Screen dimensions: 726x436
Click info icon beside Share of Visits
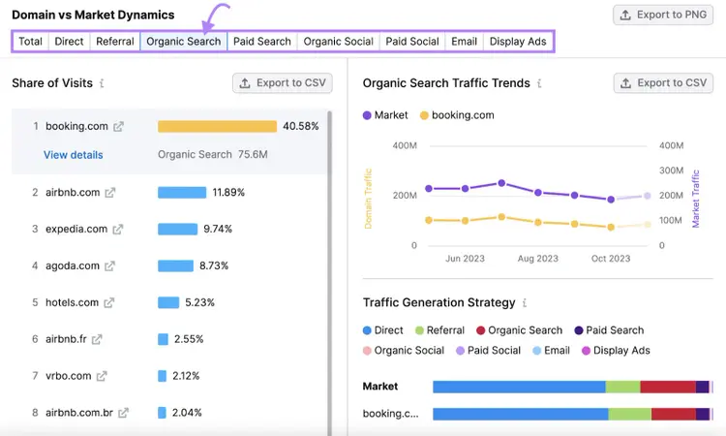pos(102,83)
